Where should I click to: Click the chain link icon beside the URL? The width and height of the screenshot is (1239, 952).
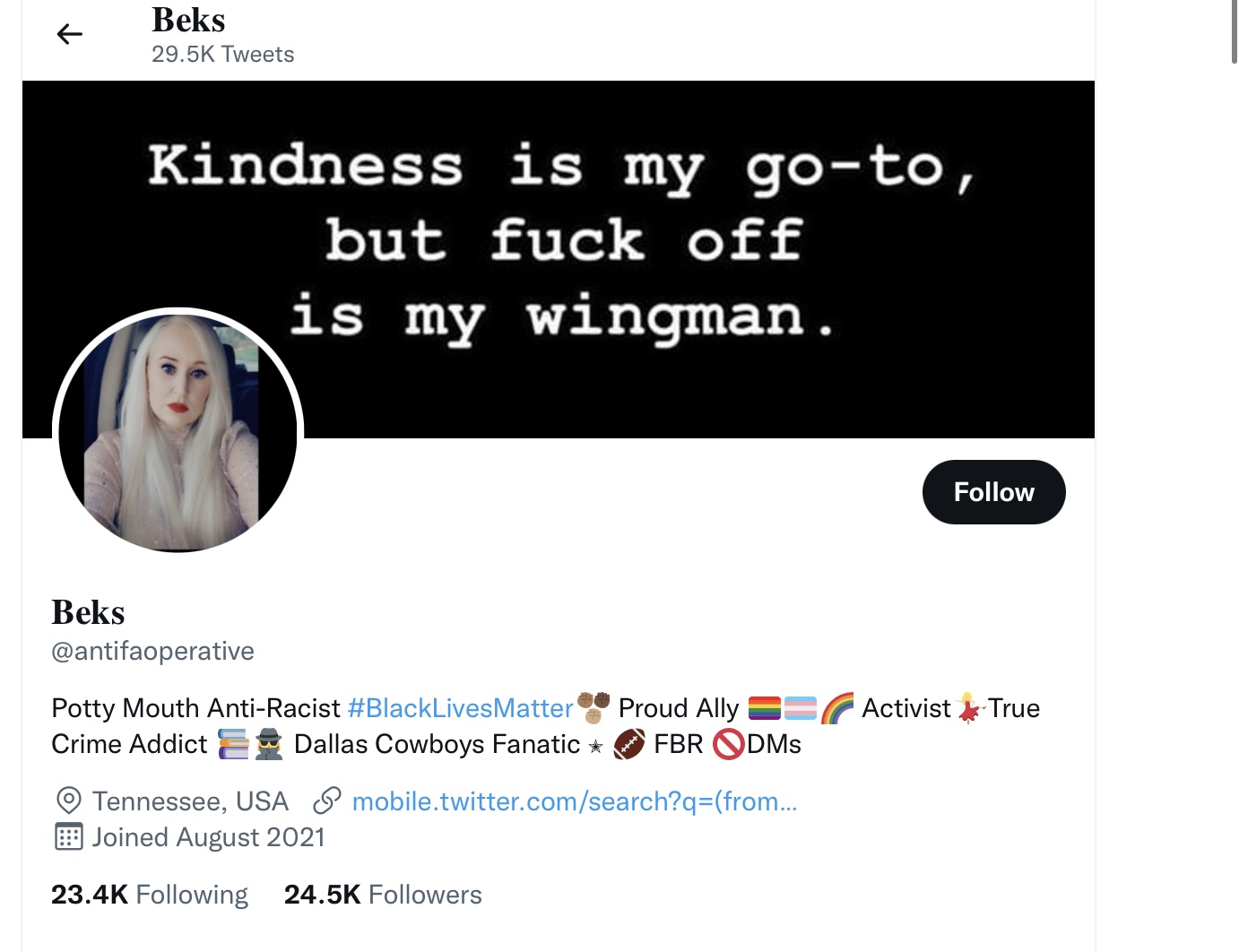327,801
